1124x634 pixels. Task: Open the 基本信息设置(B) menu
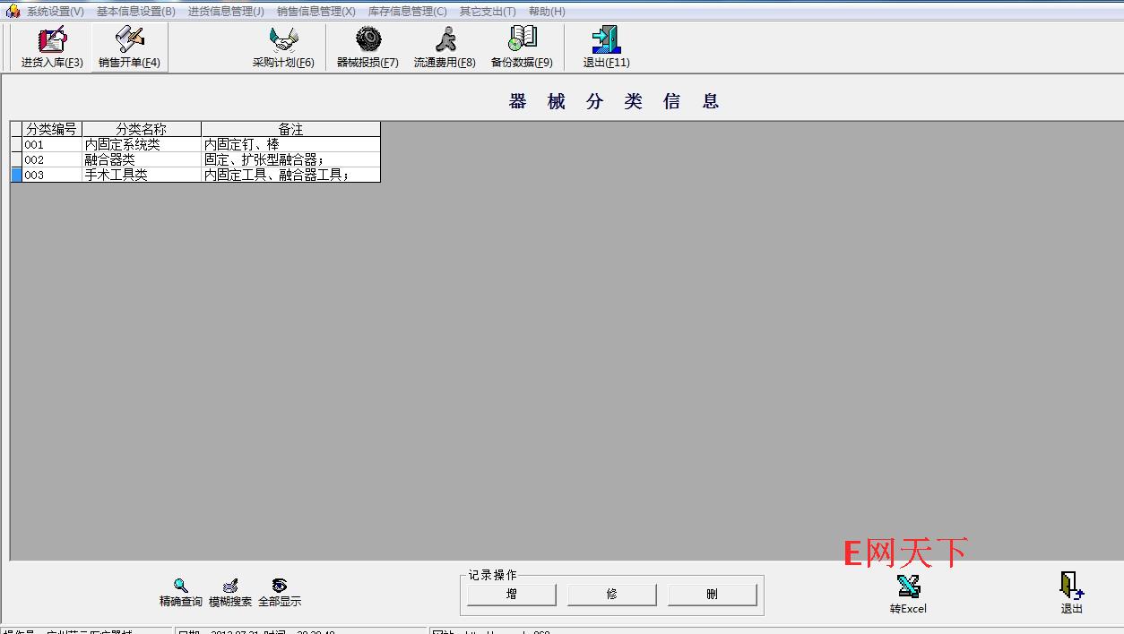click(136, 12)
